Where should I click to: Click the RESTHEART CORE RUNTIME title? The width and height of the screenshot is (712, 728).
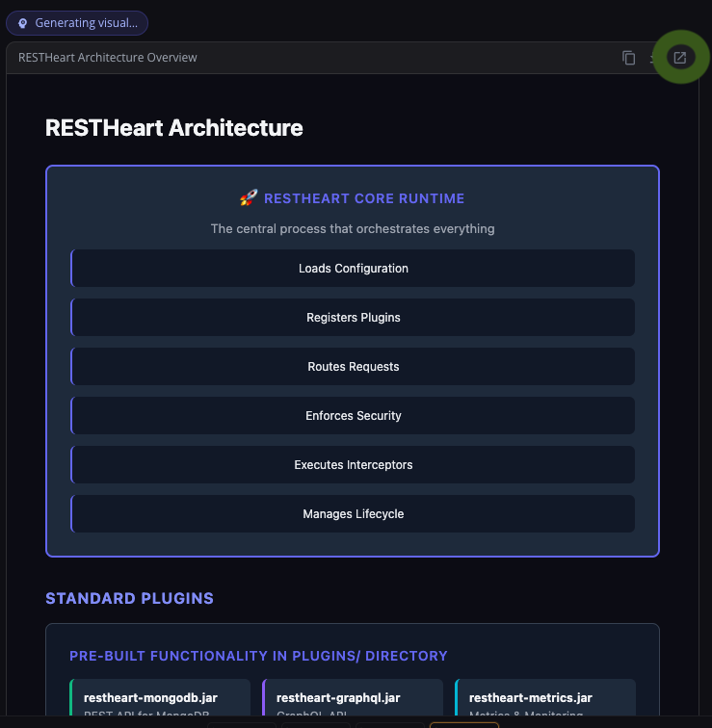(x=364, y=198)
